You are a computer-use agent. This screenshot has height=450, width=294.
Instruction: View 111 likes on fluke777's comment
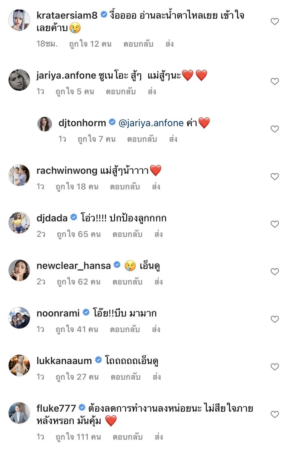tap(78, 437)
